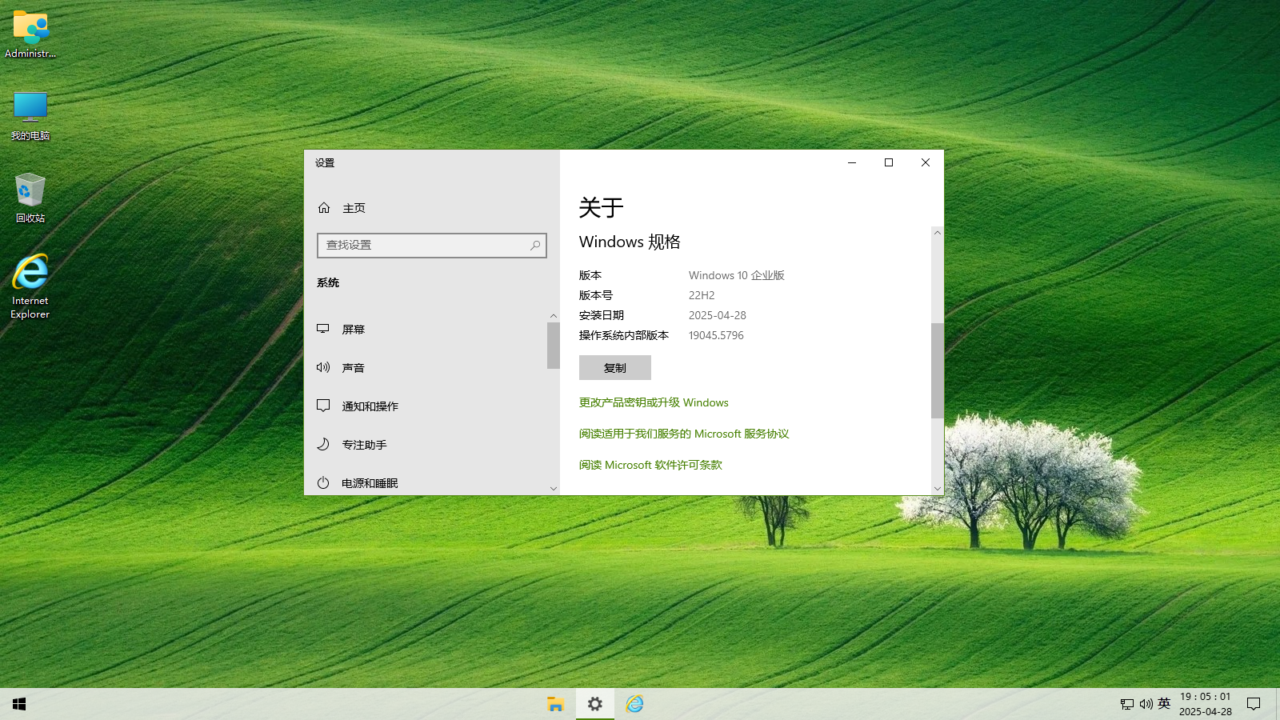The width and height of the screenshot is (1280, 720).
Task: Select the 我的电脑 desktop icon
Action: (x=30, y=116)
